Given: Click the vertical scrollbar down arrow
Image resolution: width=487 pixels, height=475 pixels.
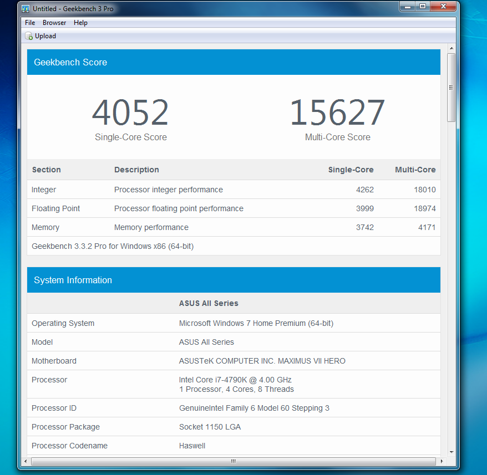Looking at the screenshot, I should [x=452, y=452].
